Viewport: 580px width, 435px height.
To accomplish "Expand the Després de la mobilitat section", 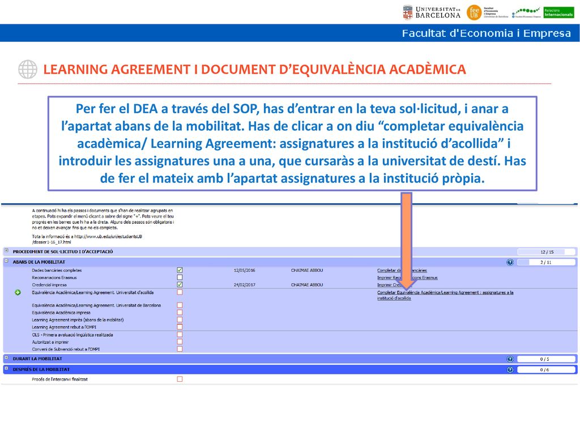I will pos(6,369).
